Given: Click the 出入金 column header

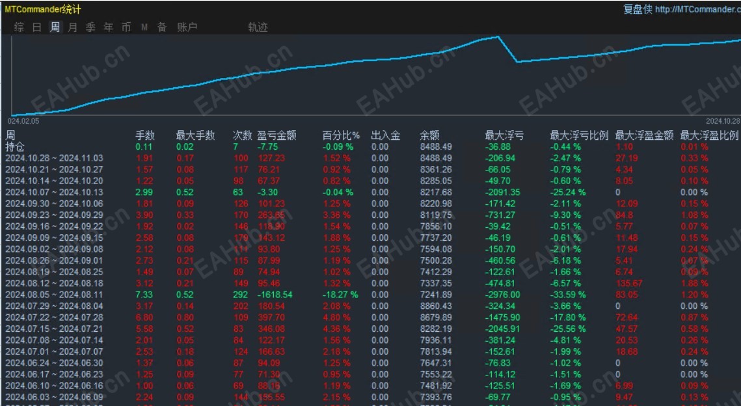Looking at the screenshot, I should (x=386, y=135).
